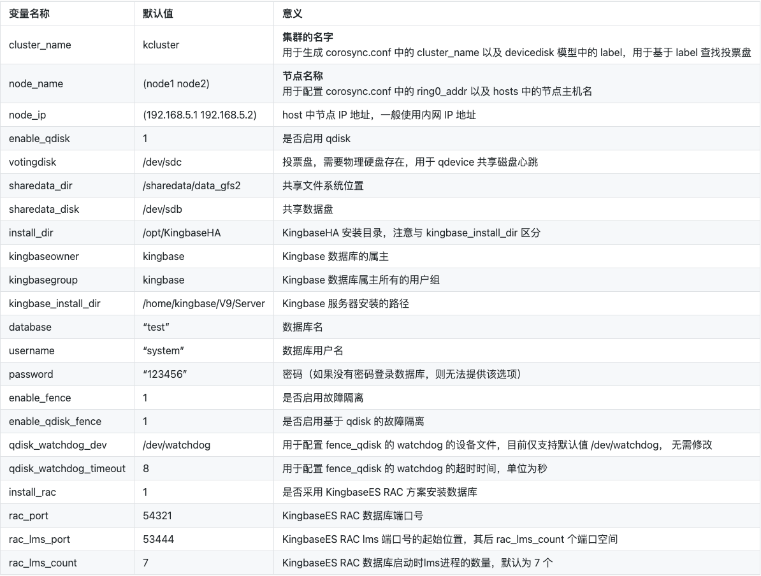Click the password variable name
761x576 pixels.
click(31, 375)
